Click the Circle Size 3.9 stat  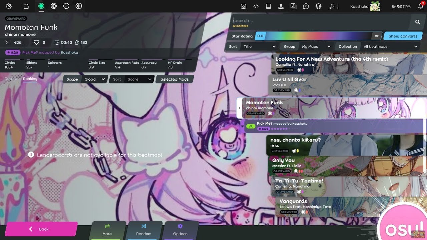(97, 65)
